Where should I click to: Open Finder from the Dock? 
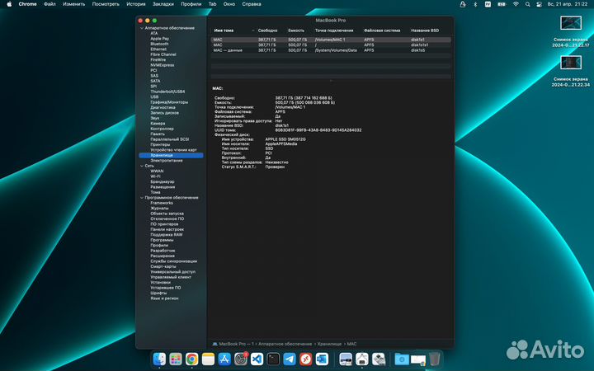(x=159, y=359)
